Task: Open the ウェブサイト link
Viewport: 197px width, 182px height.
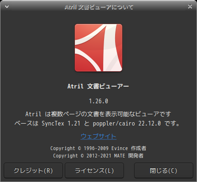Action: 98,136
